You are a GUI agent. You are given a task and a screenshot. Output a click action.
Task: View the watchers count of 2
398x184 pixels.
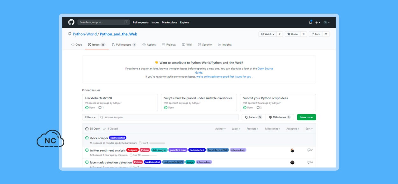[x=280, y=34]
